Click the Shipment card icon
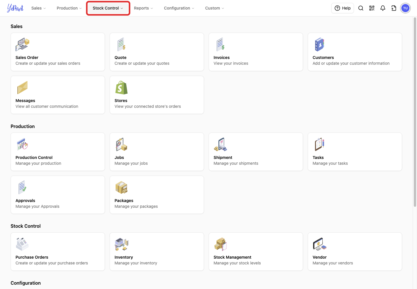417x289 pixels. tap(221, 144)
